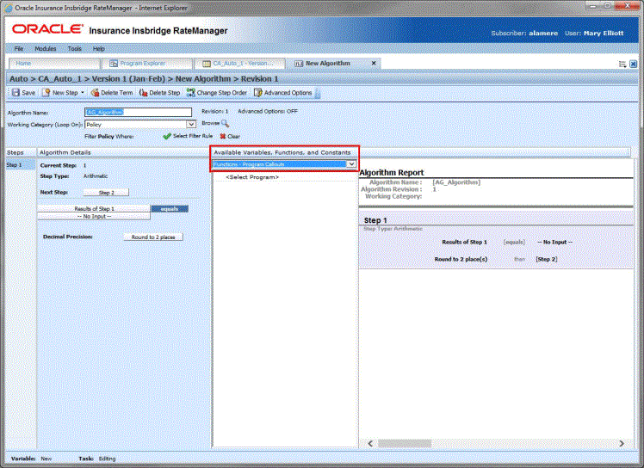Click the New Algorithm tab icon

(x=299, y=64)
